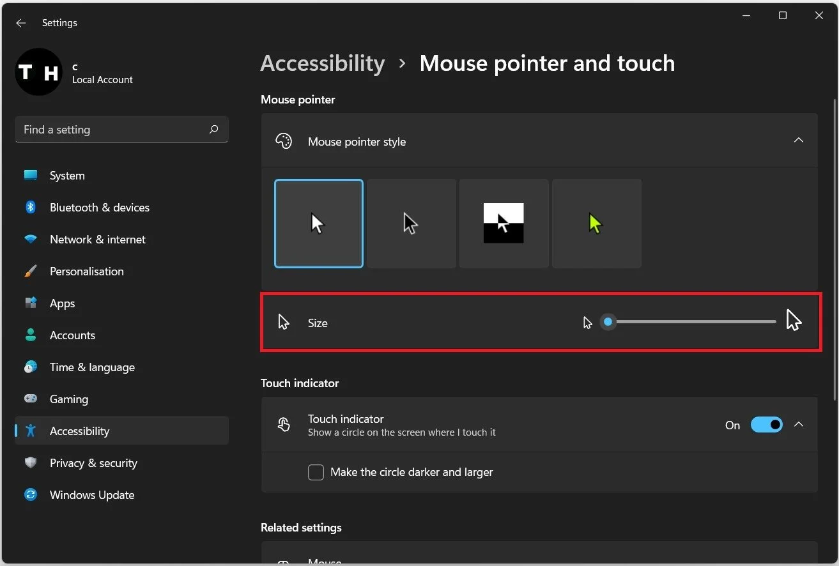Image resolution: width=839 pixels, height=566 pixels.
Task: Collapse the Mouse pointer style section
Action: click(798, 140)
